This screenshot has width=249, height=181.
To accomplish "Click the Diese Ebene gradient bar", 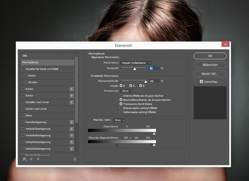I will point(122,130).
